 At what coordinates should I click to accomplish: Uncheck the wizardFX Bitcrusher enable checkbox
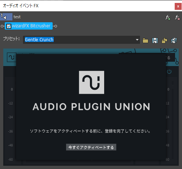coord(9,26)
